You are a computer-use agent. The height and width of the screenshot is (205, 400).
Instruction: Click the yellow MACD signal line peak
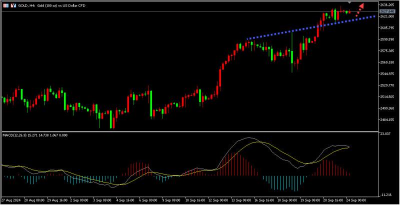[x=258, y=142]
